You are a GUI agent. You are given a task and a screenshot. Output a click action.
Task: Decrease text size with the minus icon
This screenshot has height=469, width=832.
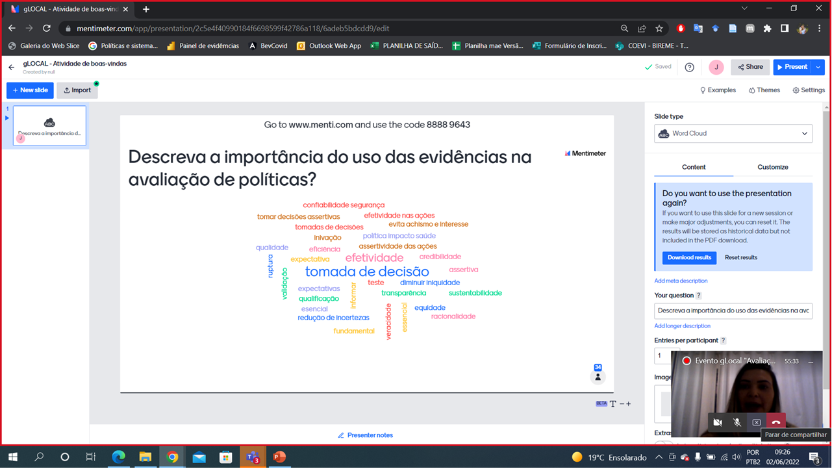(x=622, y=404)
